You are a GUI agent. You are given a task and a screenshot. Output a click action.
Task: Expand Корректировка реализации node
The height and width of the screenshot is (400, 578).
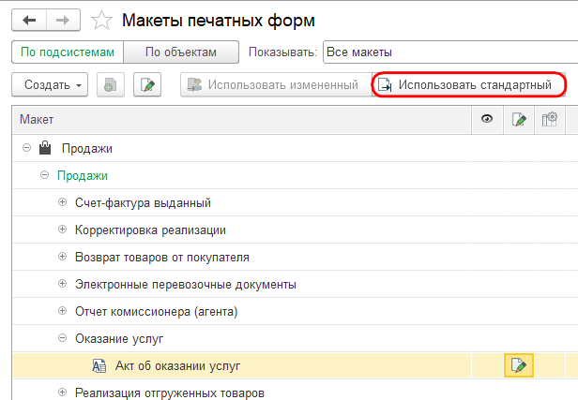click(x=62, y=230)
